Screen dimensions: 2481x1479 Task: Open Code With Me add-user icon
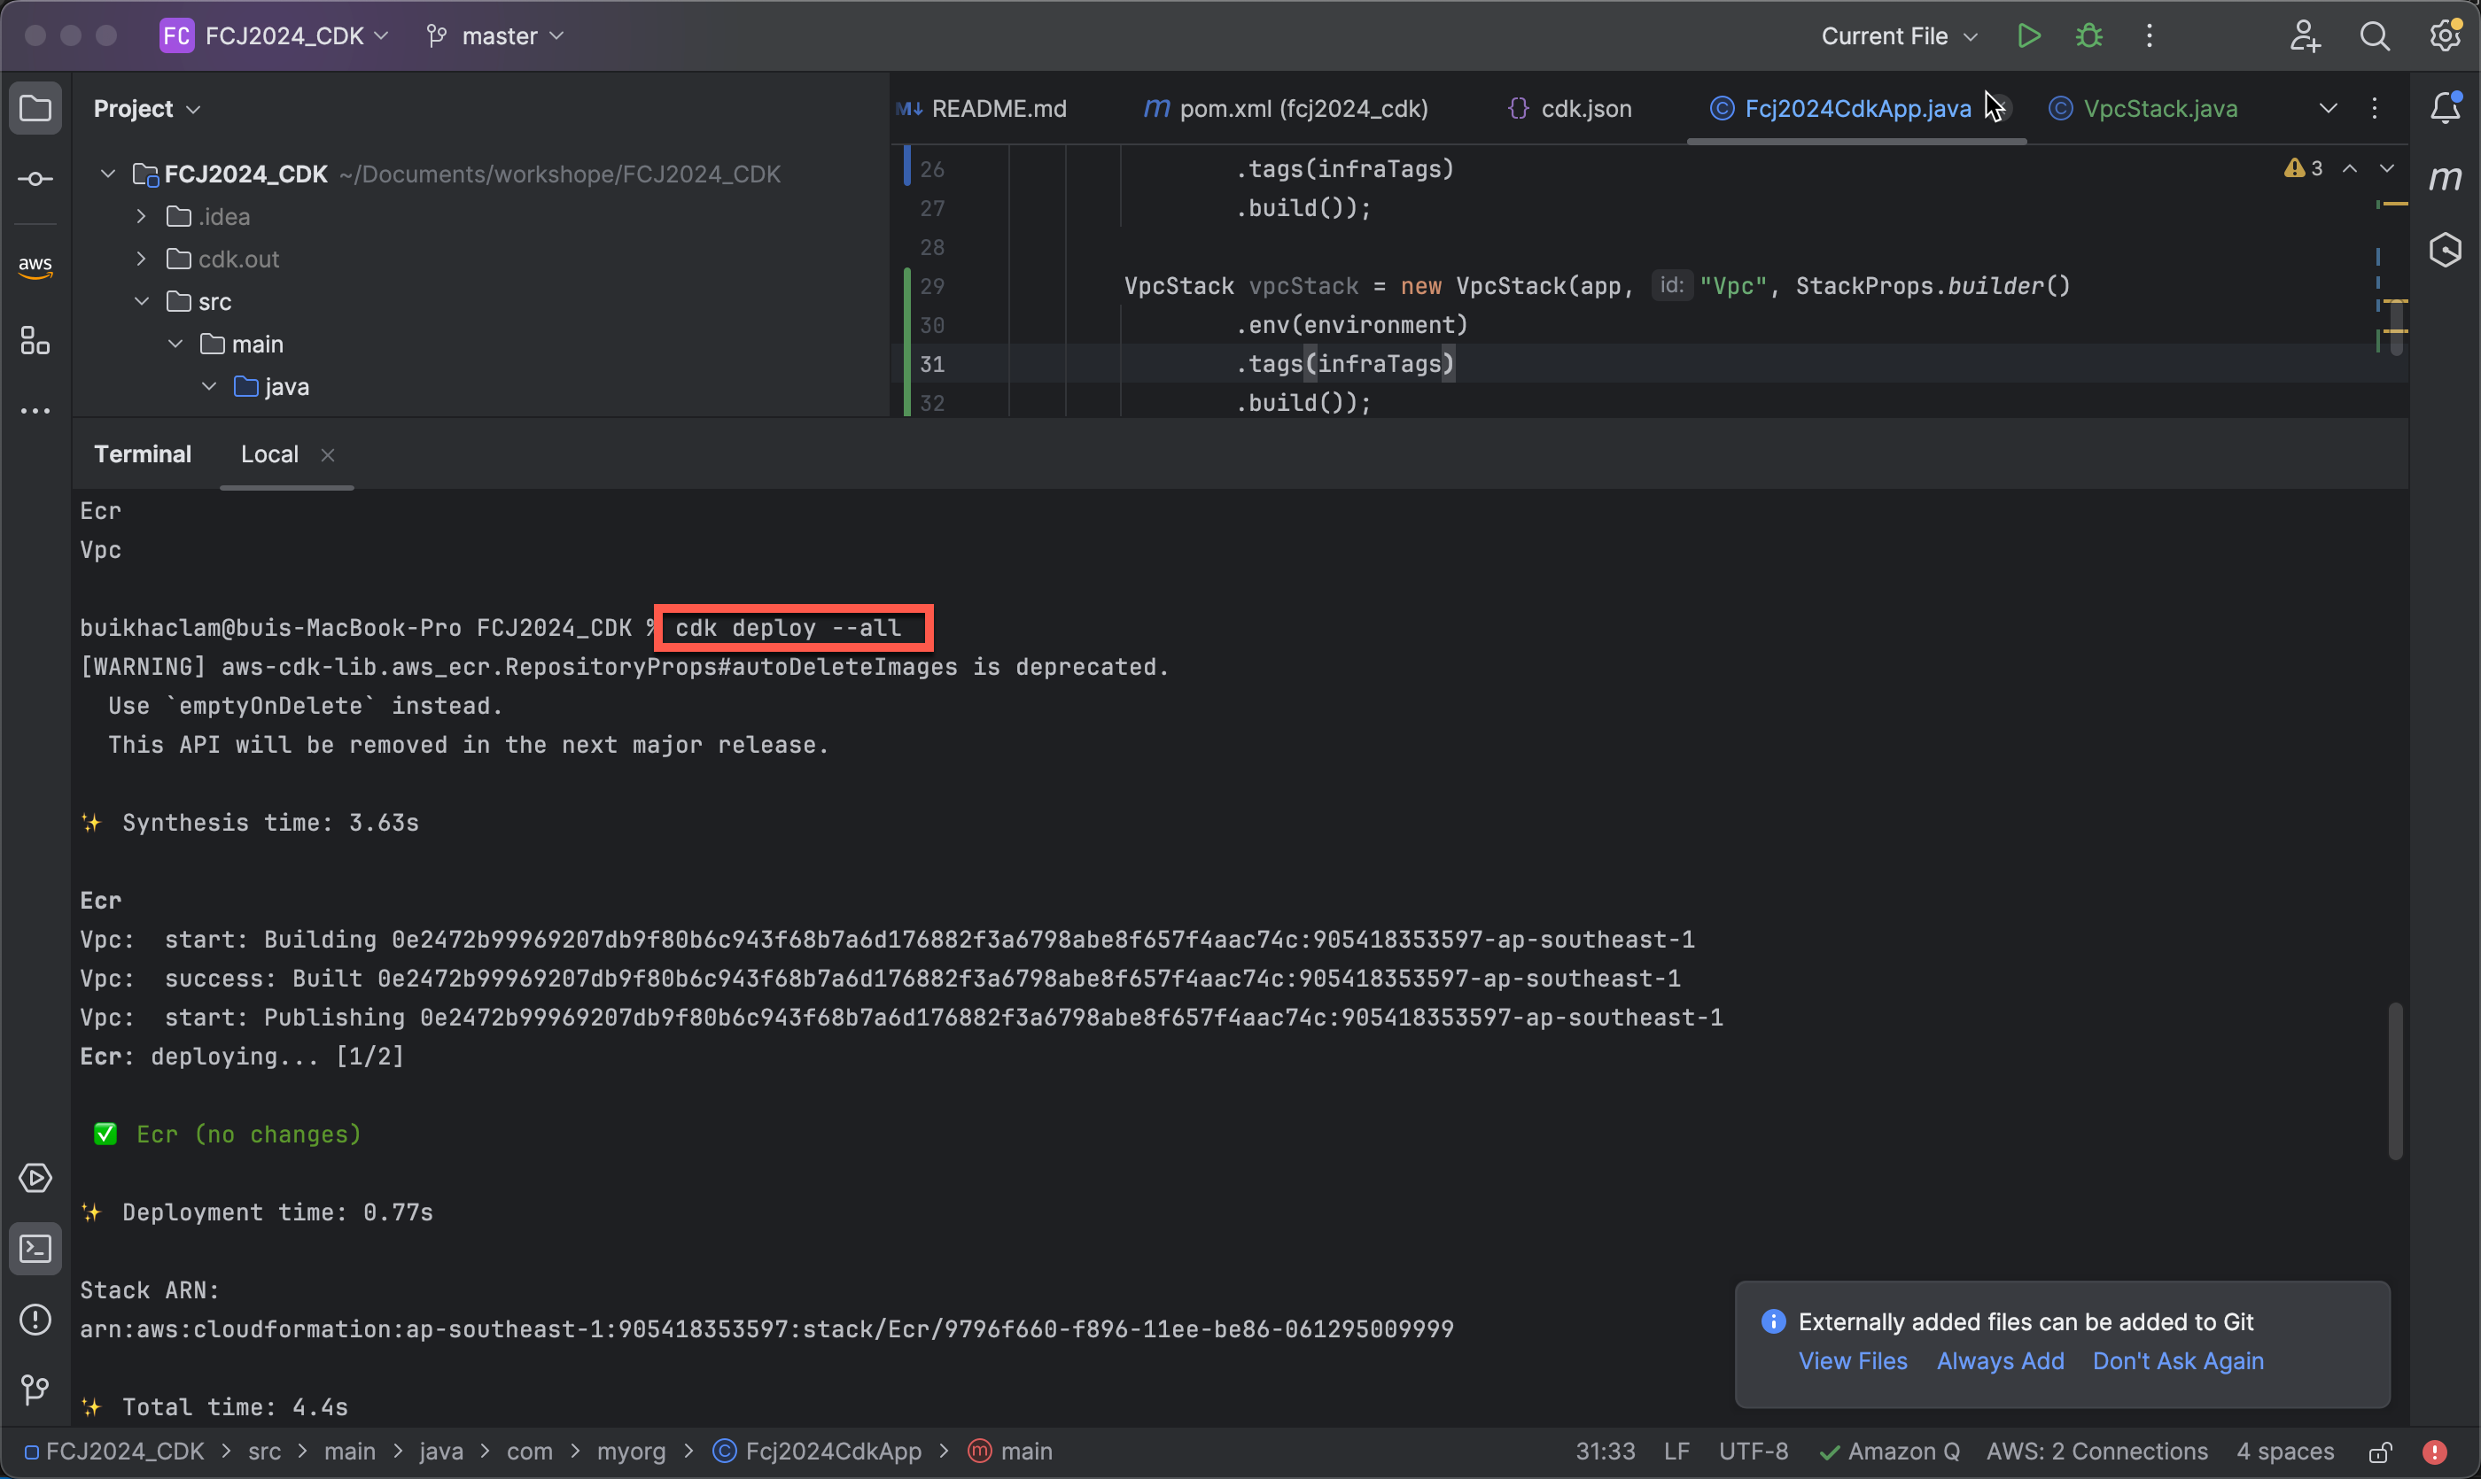pos(2305,36)
